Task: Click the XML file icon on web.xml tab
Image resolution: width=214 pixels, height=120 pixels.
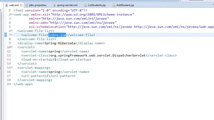Action: point(7,5)
